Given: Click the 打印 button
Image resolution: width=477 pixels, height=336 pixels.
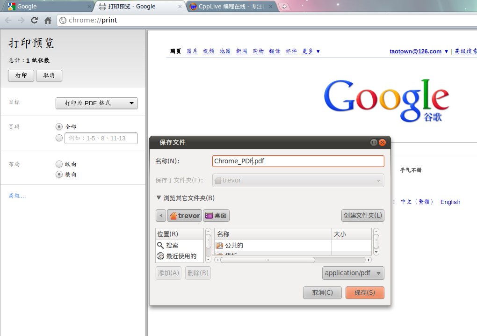Looking at the screenshot, I should coord(21,75).
